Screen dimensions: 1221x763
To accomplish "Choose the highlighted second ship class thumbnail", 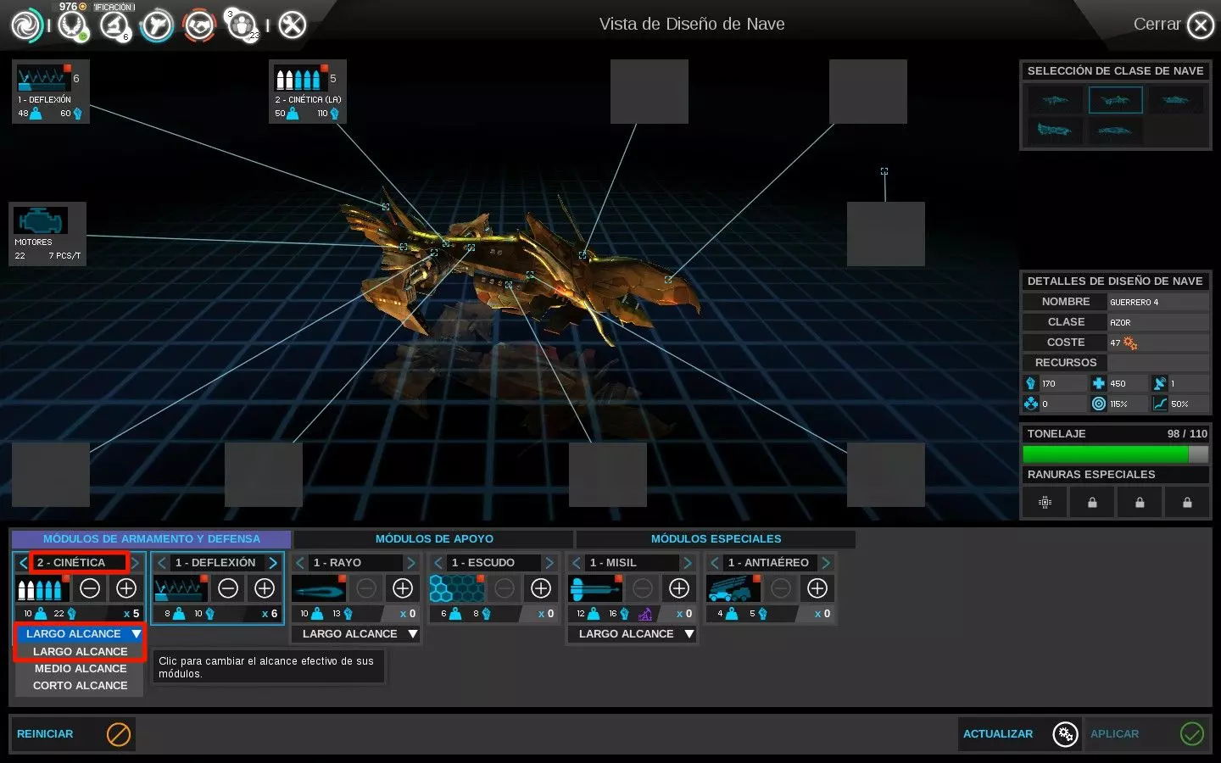I will tap(1115, 100).
